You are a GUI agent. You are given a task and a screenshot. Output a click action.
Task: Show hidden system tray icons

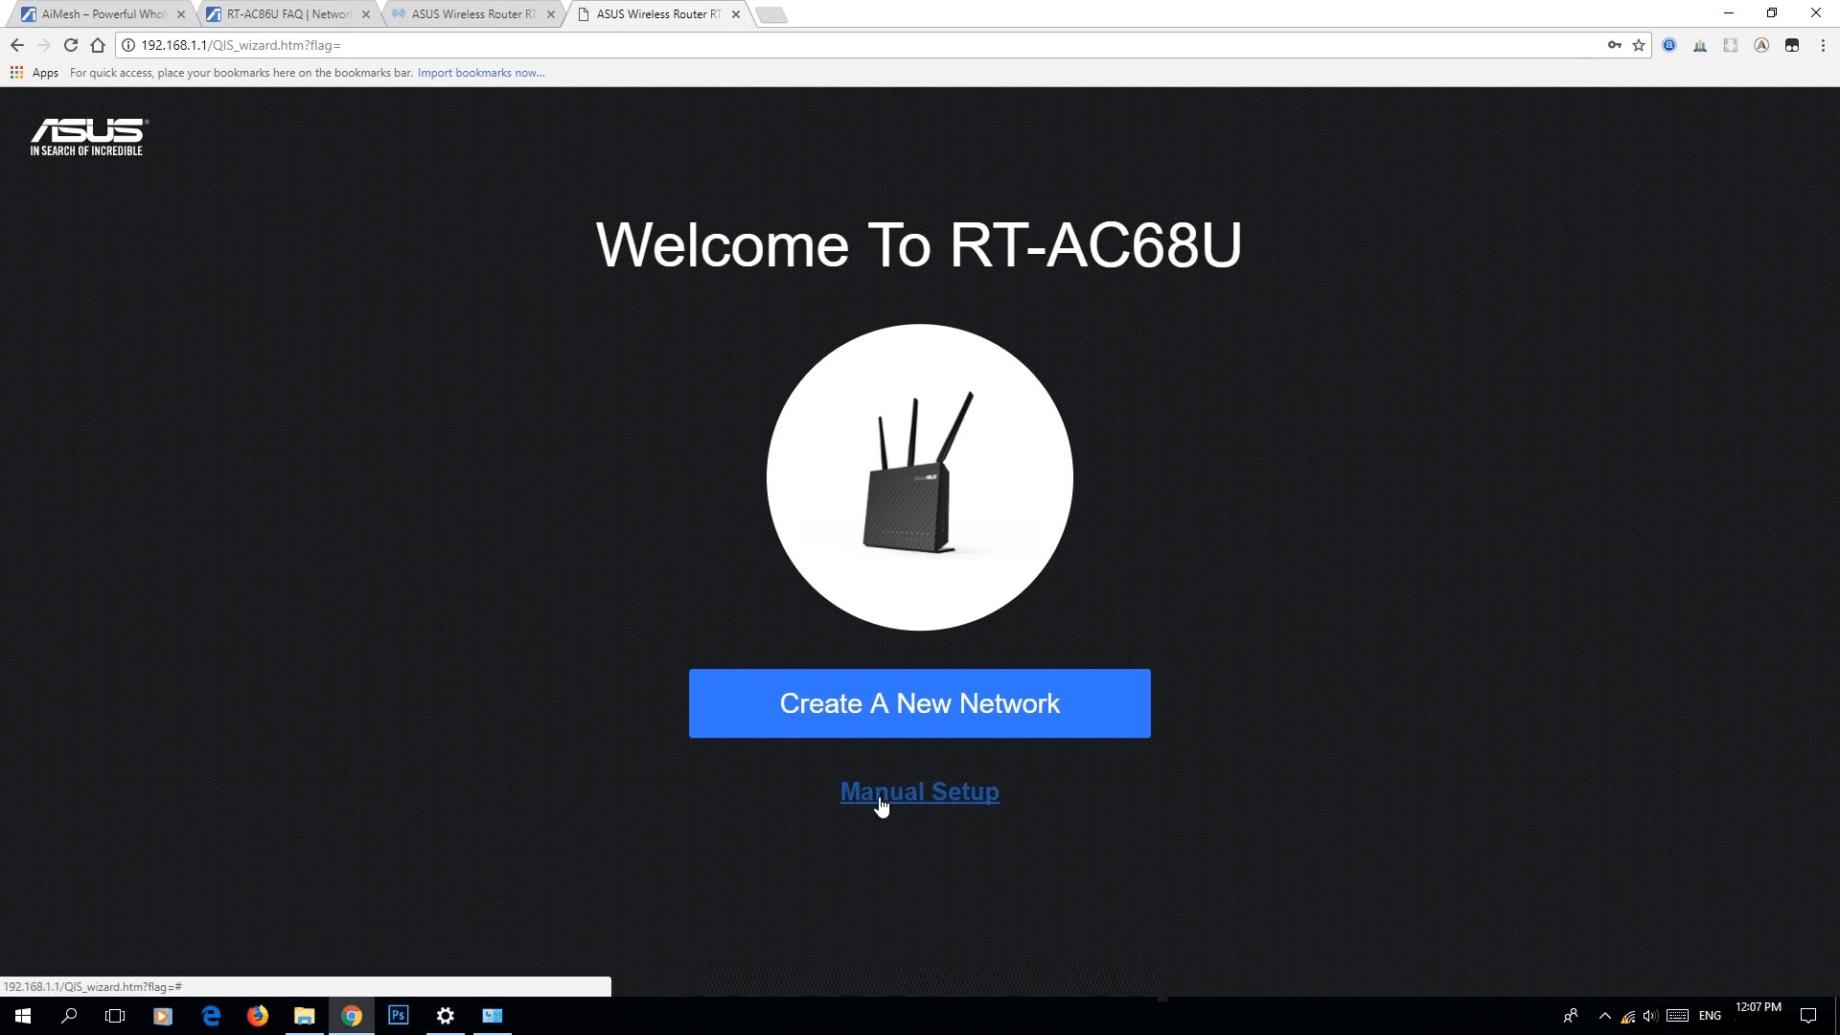tap(1605, 1016)
